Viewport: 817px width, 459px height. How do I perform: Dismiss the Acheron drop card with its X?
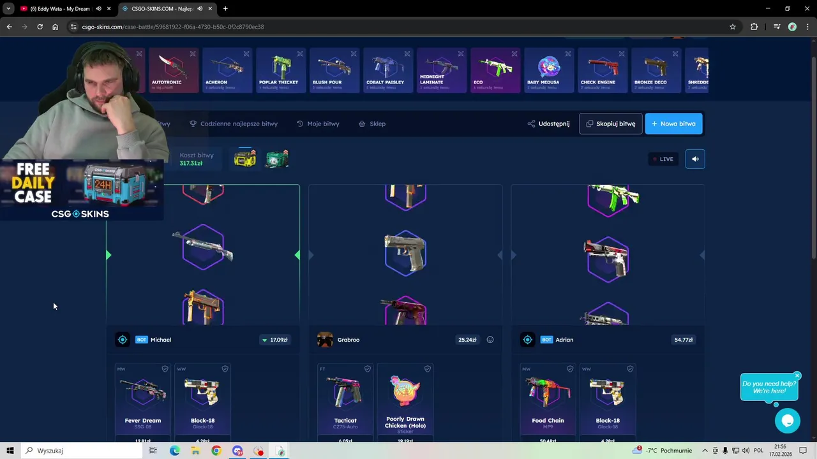coord(246,54)
